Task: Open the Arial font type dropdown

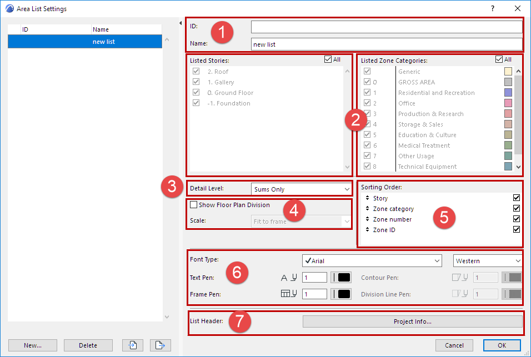Action: click(x=372, y=260)
